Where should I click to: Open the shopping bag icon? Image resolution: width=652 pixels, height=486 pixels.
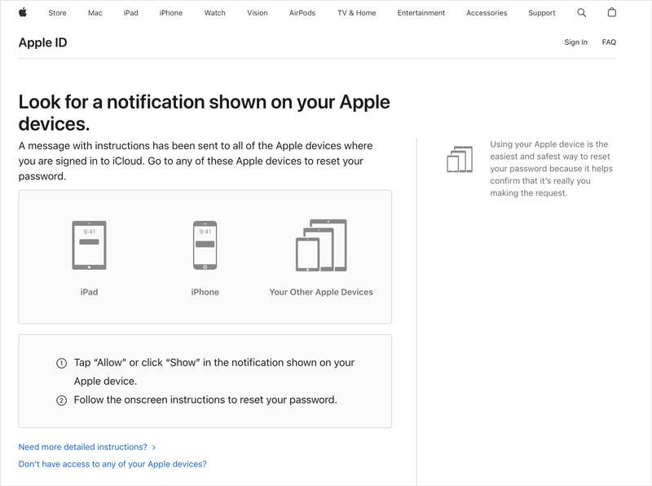point(612,12)
